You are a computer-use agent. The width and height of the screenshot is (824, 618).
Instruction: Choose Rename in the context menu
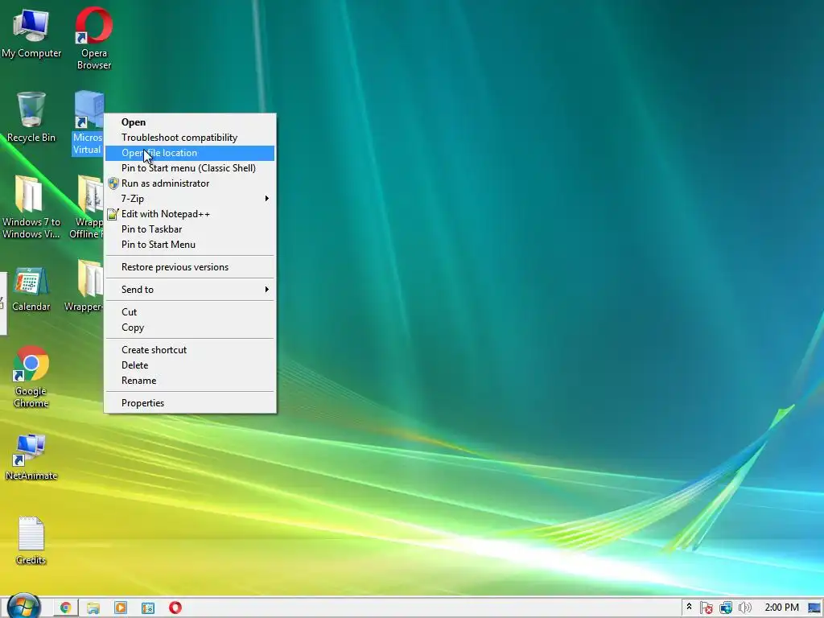[x=190, y=381]
